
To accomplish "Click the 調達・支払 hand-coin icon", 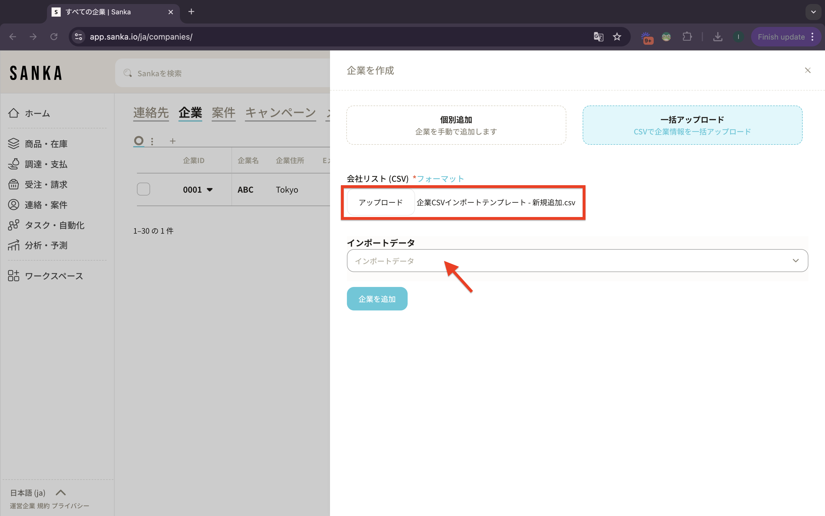I will click(x=14, y=164).
